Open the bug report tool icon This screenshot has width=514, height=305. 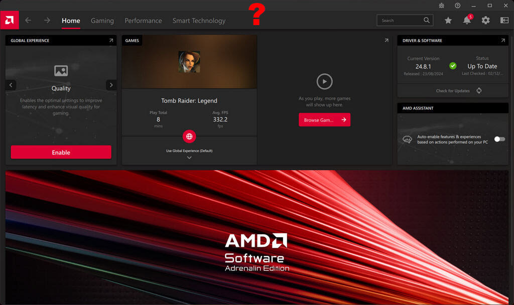(x=441, y=6)
